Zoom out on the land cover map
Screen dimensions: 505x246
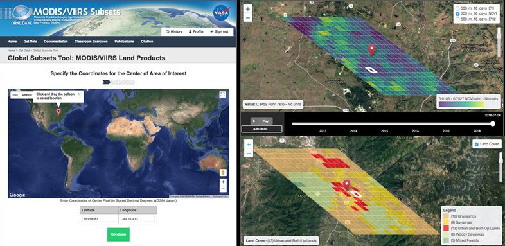coord(249,154)
